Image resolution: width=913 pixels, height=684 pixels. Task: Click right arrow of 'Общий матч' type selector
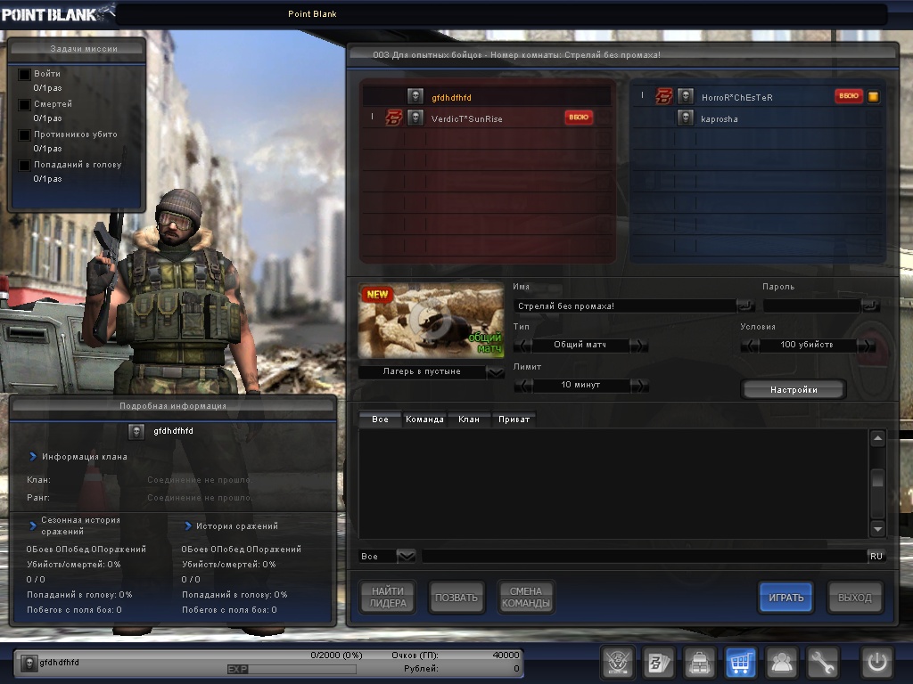[x=638, y=345]
